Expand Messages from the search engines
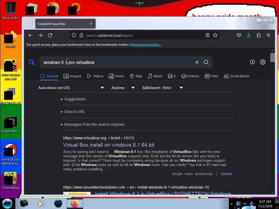The width and height of the screenshot is (279, 209). pos(93,124)
